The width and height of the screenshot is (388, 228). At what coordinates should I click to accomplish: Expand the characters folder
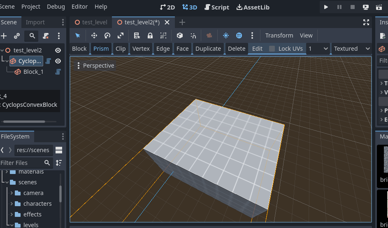click(12, 204)
